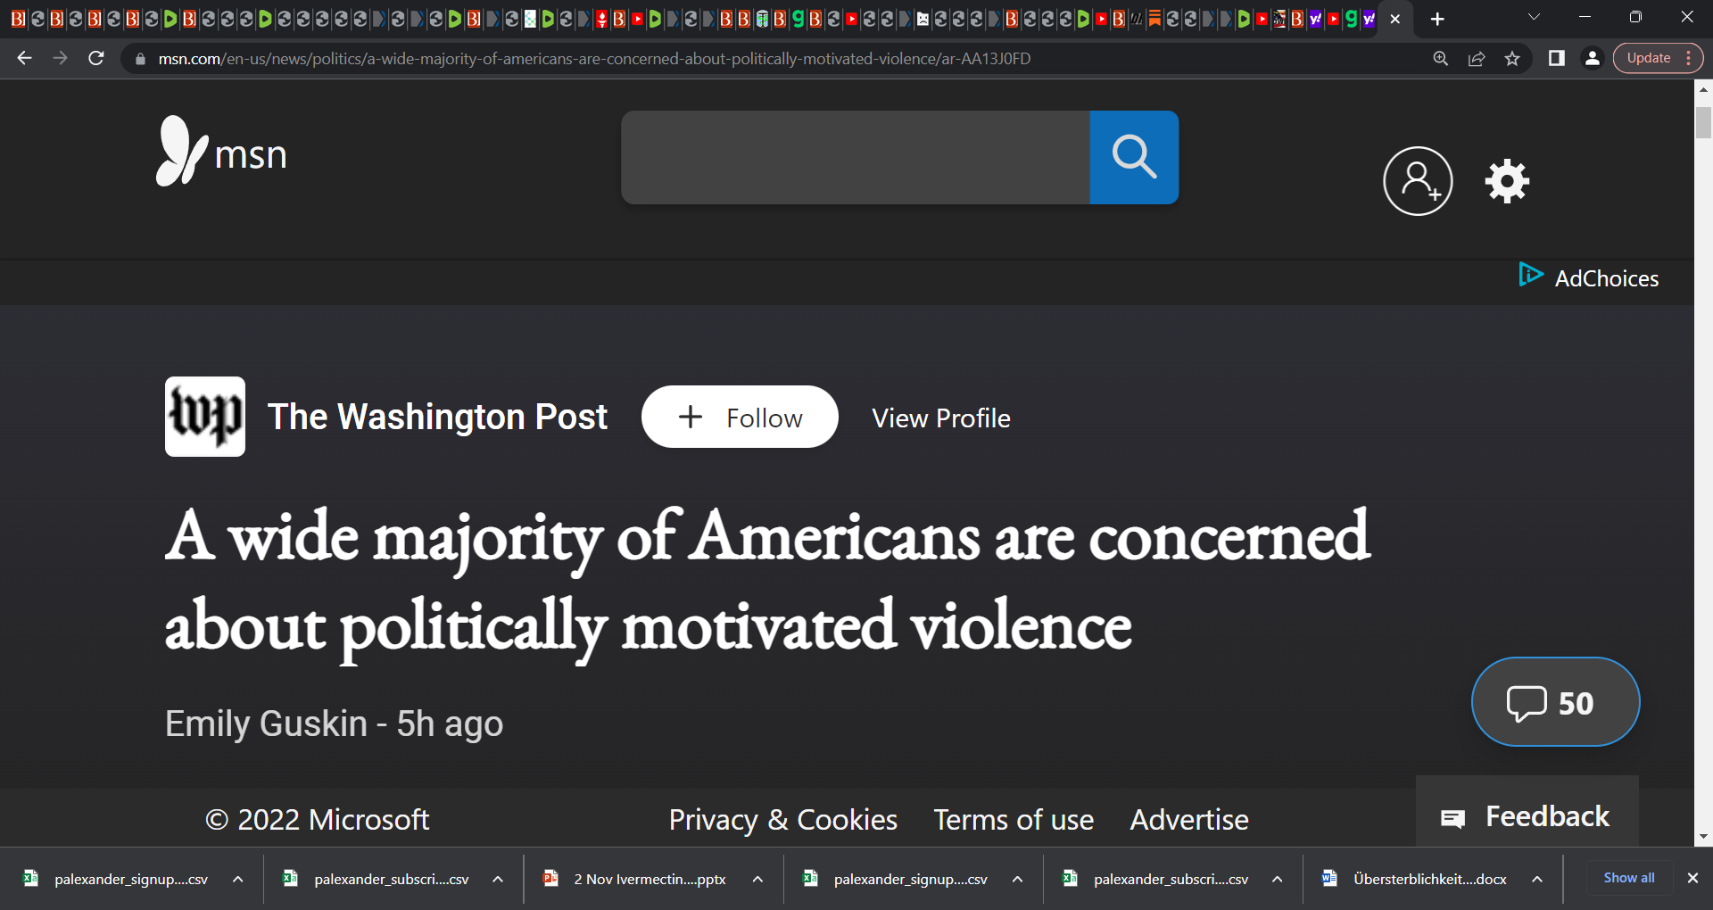Image resolution: width=1713 pixels, height=910 pixels.
Task: Open a new browser tab
Action: pos(1437,18)
